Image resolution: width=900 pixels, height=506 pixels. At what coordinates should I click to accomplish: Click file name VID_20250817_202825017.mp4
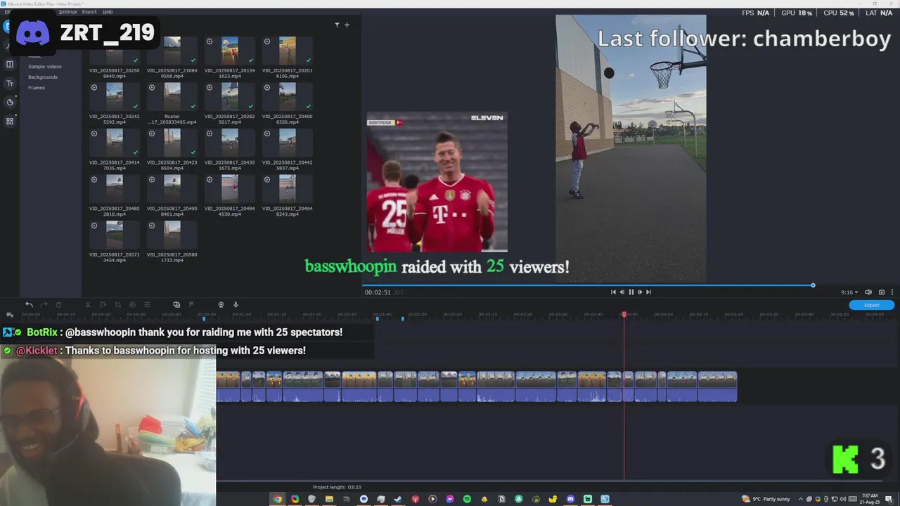[x=230, y=119]
